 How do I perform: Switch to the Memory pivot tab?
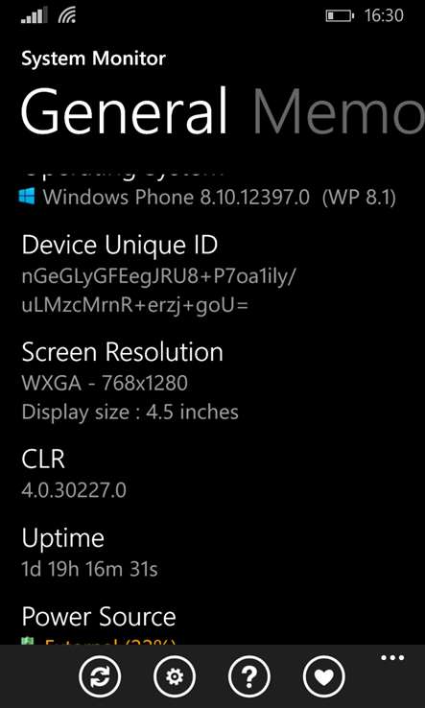click(x=340, y=112)
